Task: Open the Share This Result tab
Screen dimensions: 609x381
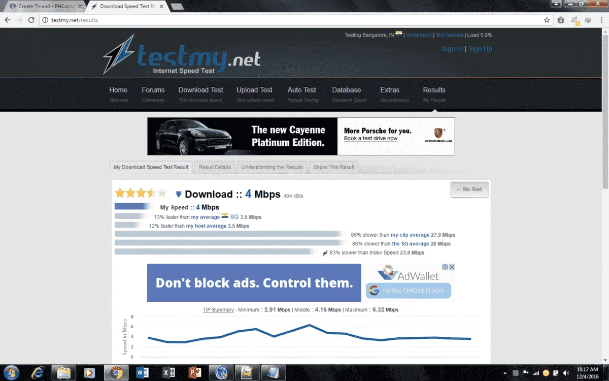Action: [334, 167]
